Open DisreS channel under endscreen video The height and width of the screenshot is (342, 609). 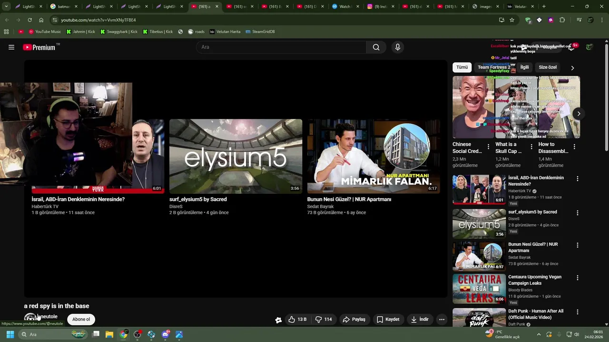(176, 207)
